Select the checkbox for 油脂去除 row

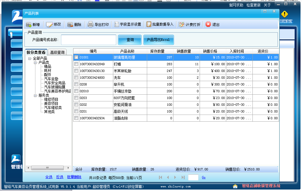(76, 118)
